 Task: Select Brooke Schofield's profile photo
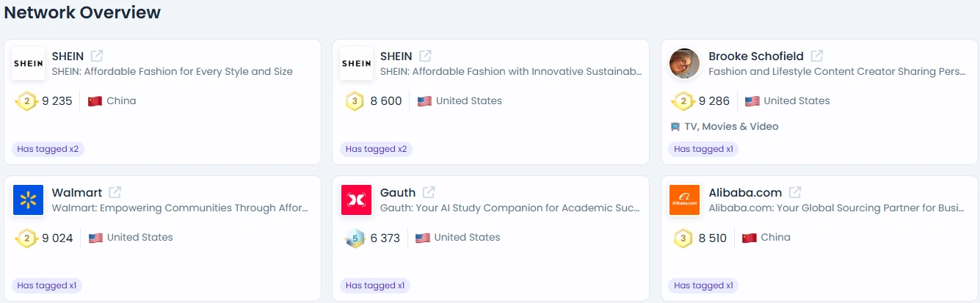[x=685, y=63]
